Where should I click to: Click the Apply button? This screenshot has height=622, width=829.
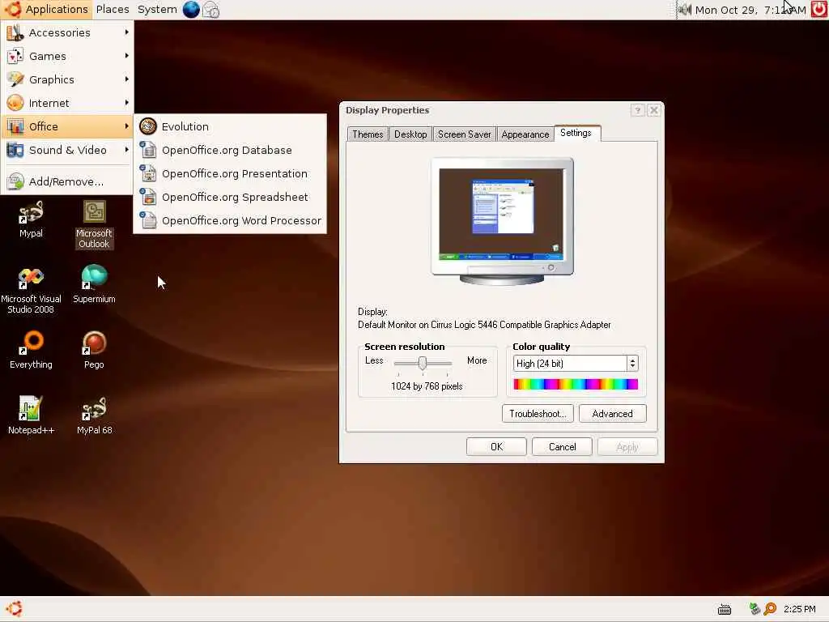627,447
